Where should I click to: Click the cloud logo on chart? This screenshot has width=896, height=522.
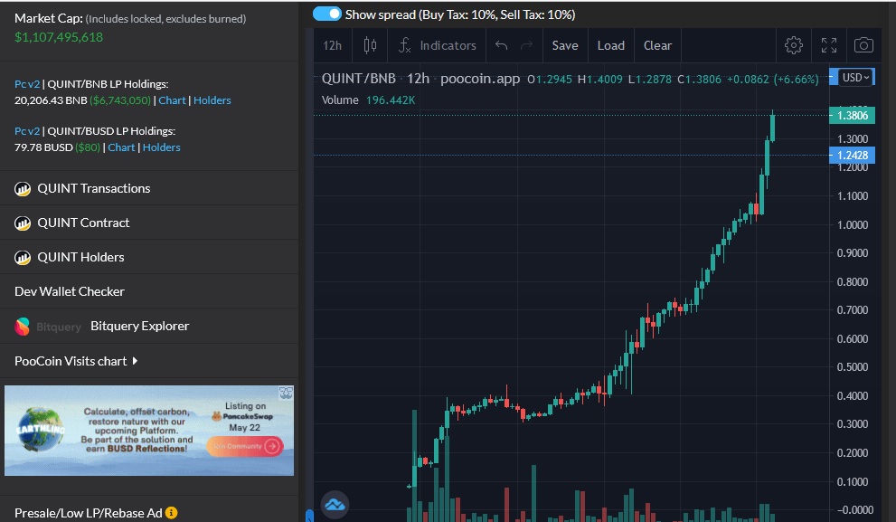pos(335,505)
